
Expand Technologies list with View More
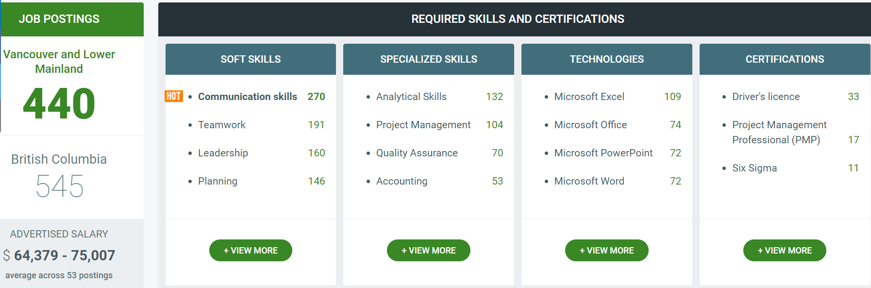pos(606,251)
